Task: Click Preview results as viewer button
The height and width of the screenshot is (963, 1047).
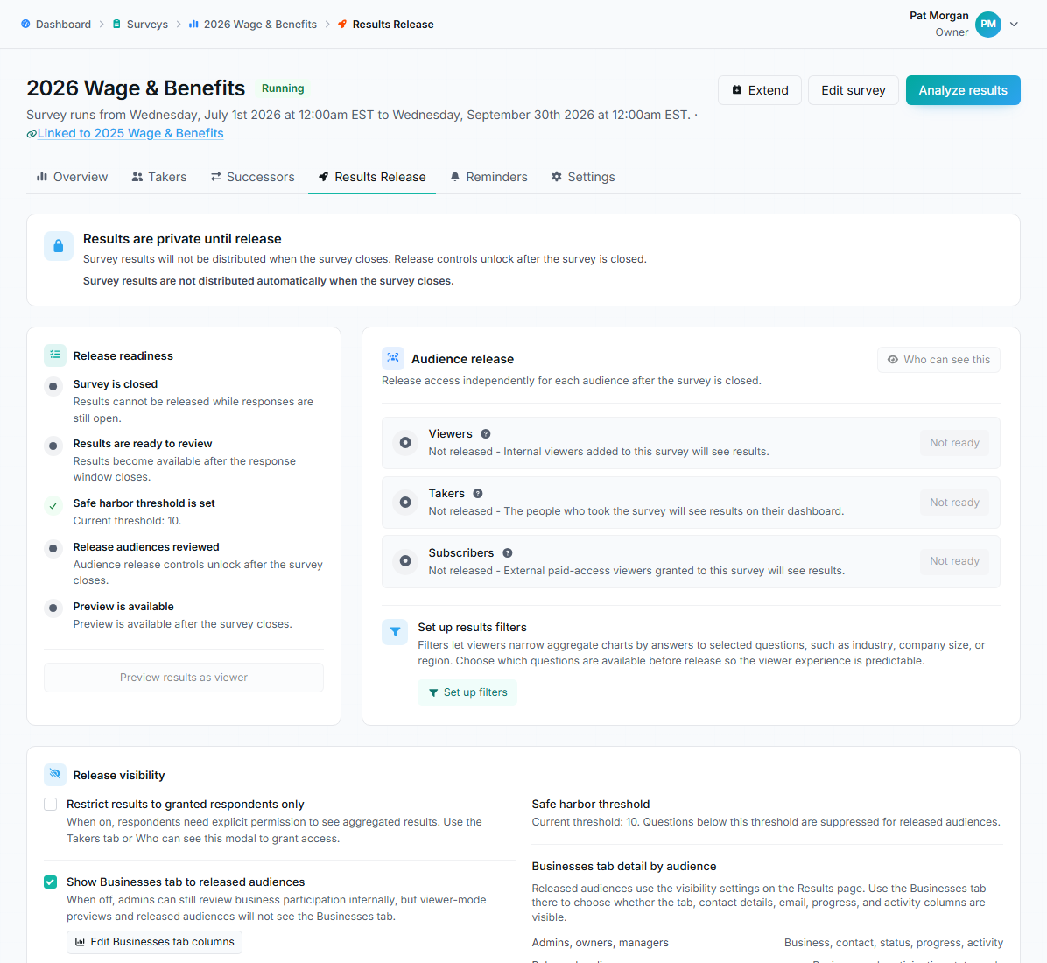Action: 184,678
